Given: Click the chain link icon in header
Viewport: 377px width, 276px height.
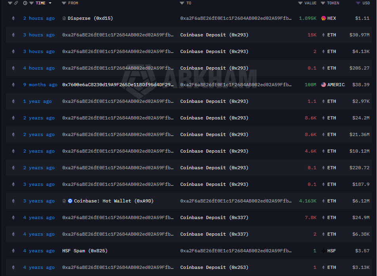Looking at the screenshot, I should point(16,3).
